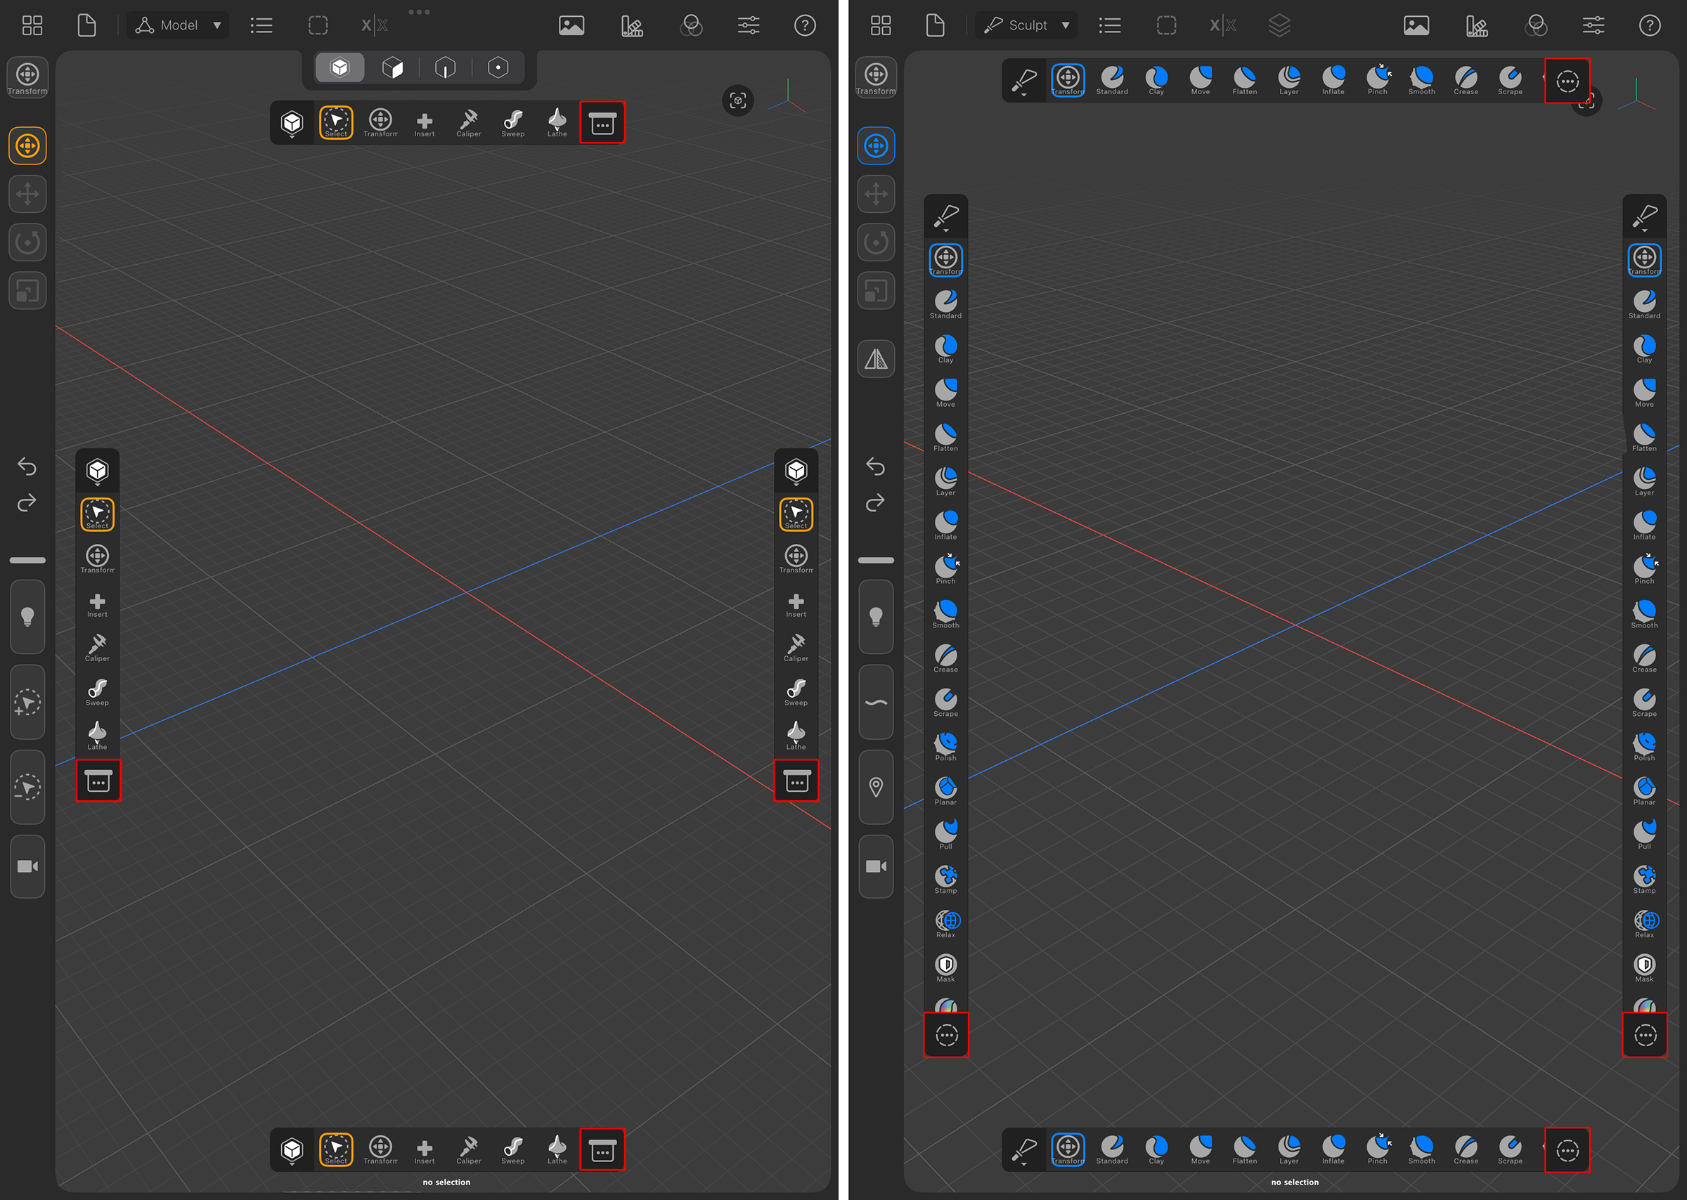Screen dimensions: 1687x1200
Task: Pick Lathe tool in Model window's top toolbar
Action: tap(557, 122)
